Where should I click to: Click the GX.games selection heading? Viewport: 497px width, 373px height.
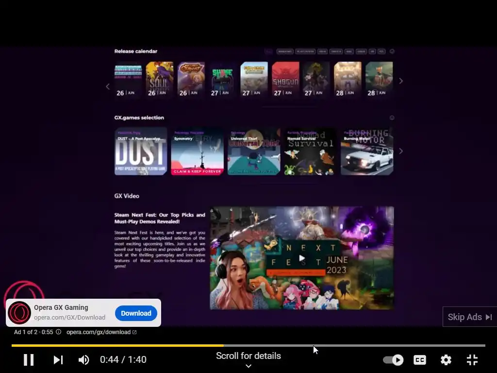coord(139,118)
